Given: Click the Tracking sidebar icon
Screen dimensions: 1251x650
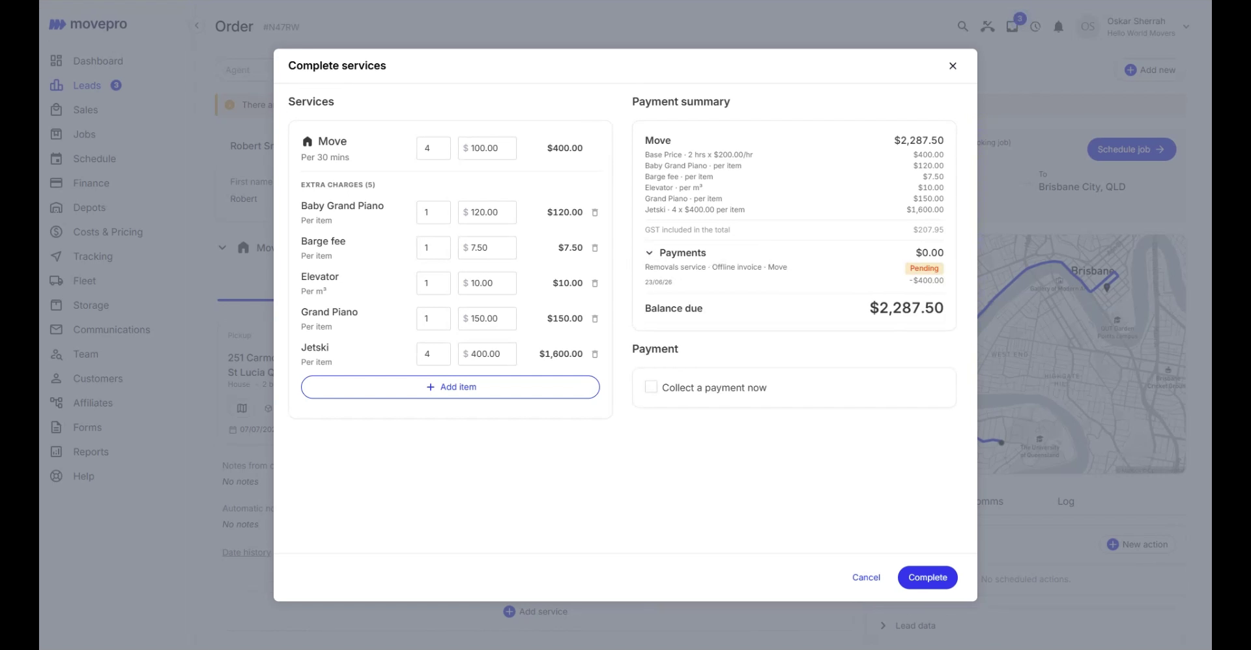Looking at the screenshot, I should [x=57, y=257].
